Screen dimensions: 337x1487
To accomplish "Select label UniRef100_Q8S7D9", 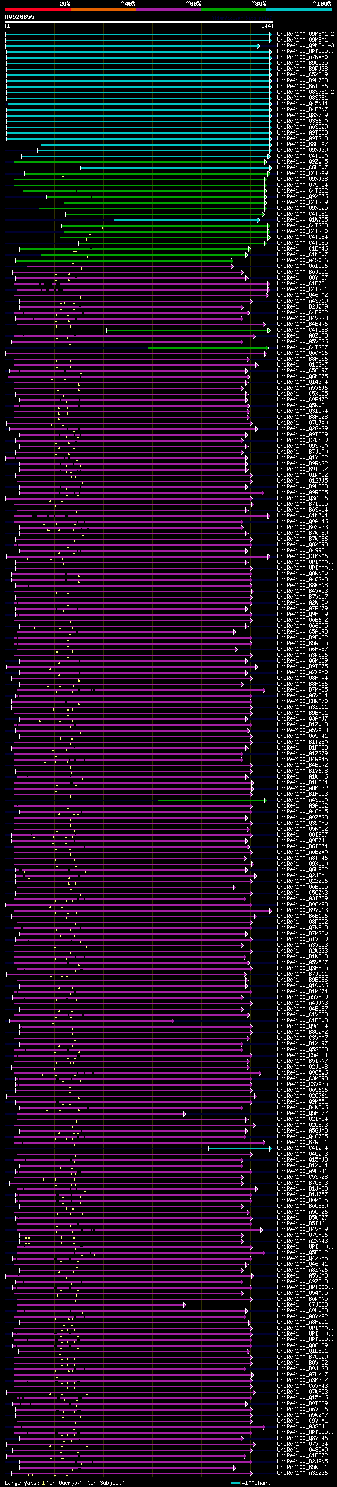I will pos(302,116).
